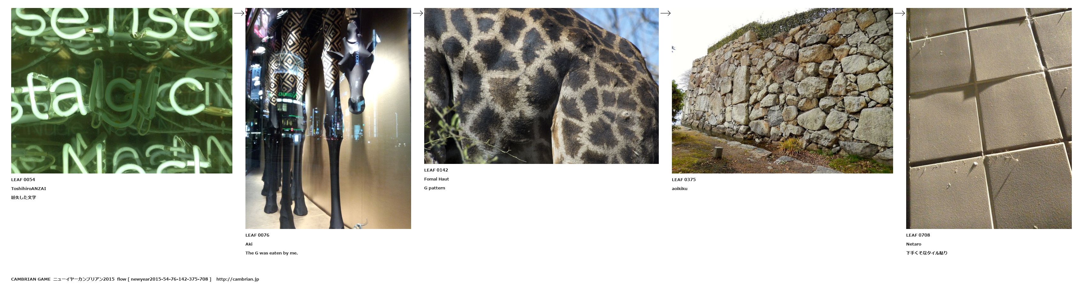The image size is (1083, 287).
Task: Open the giraffe skin pattern photo
Action: point(541,86)
